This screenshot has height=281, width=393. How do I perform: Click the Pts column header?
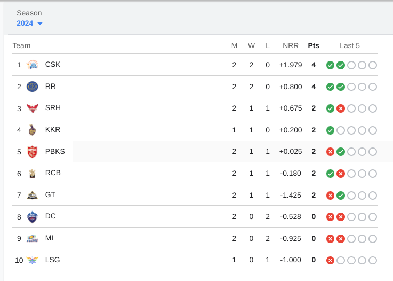point(314,46)
